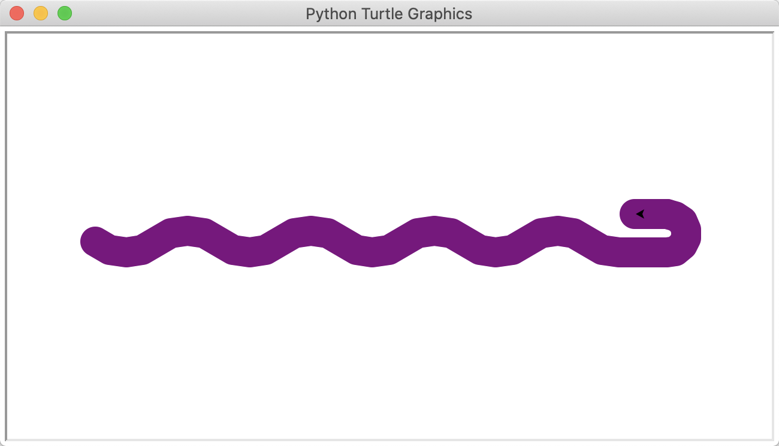
Task: Click the third valley of the purple wave
Action: tap(373, 252)
